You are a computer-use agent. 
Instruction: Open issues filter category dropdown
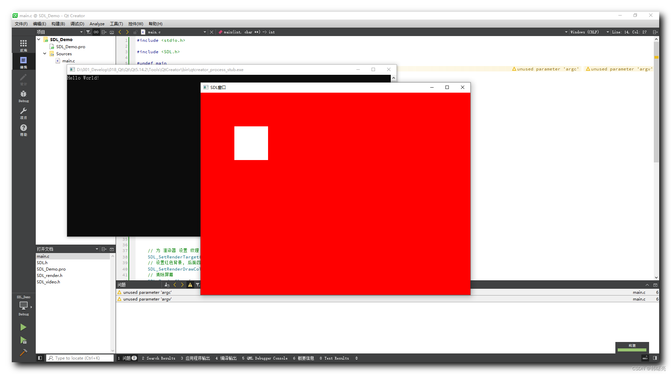198,285
